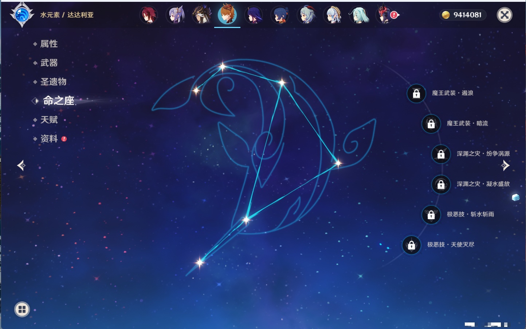Click lock icon for 极恶技・天使灭尽
The image size is (526, 329).
coord(412,245)
